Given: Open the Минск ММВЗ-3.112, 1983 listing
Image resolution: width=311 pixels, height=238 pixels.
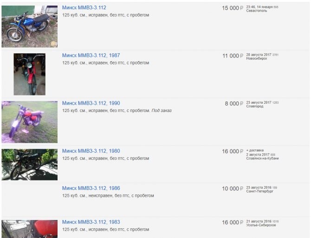Looking at the screenshot, I should click(x=91, y=222).
